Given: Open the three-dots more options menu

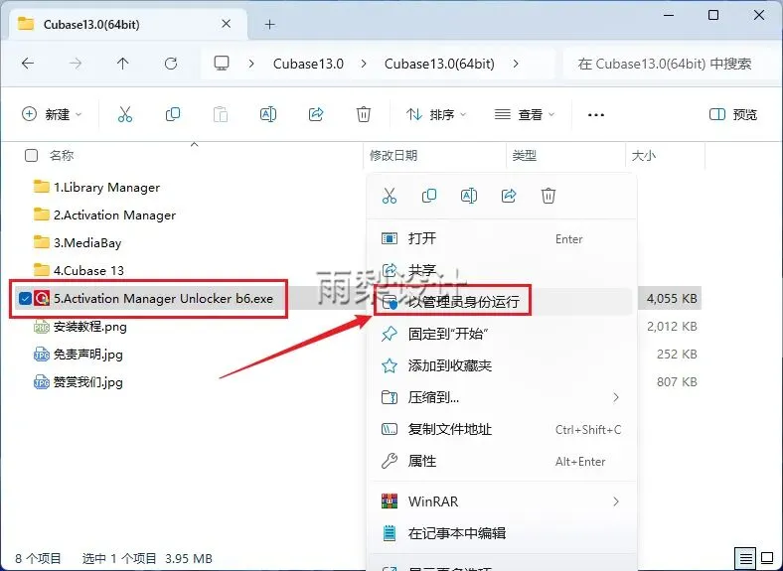Looking at the screenshot, I should coord(596,115).
